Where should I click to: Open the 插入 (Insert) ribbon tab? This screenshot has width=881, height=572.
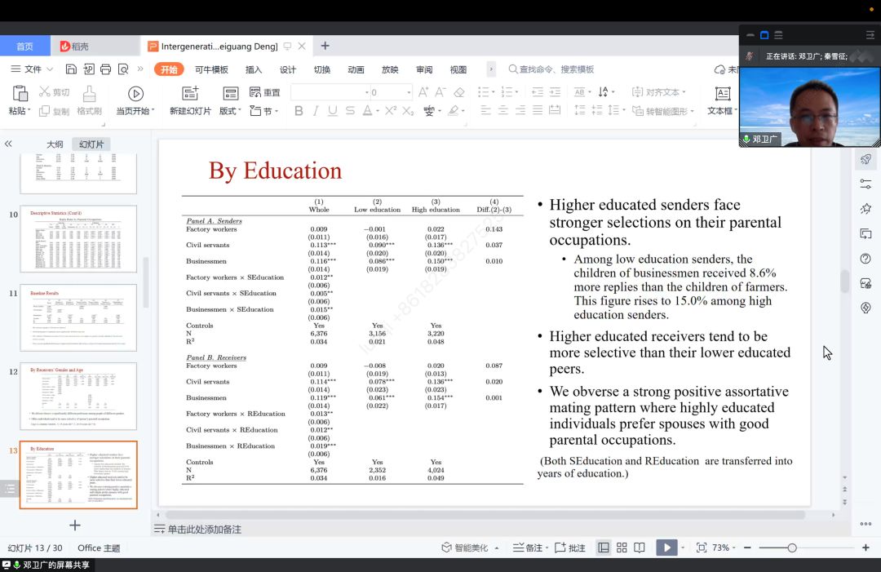point(254,69)
